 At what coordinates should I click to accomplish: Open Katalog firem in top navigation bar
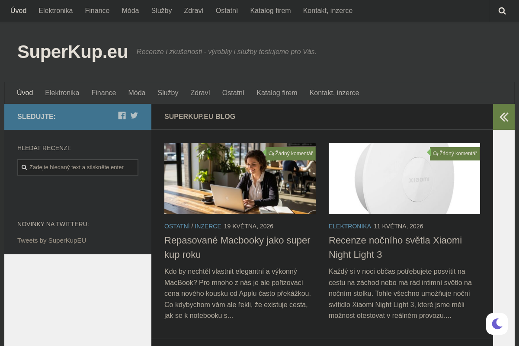270,11
